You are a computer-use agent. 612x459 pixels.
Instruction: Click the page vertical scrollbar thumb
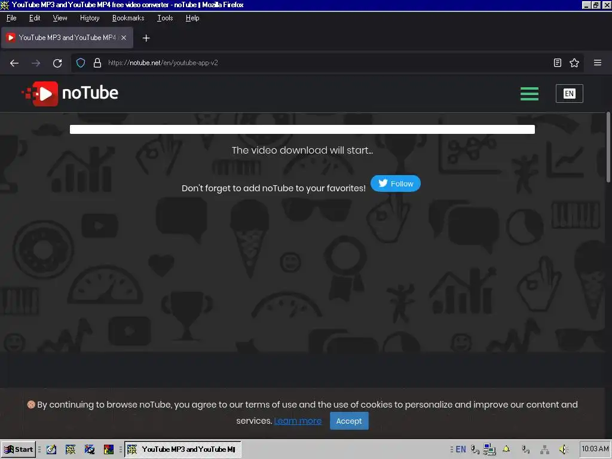click(x=608, y=147)
